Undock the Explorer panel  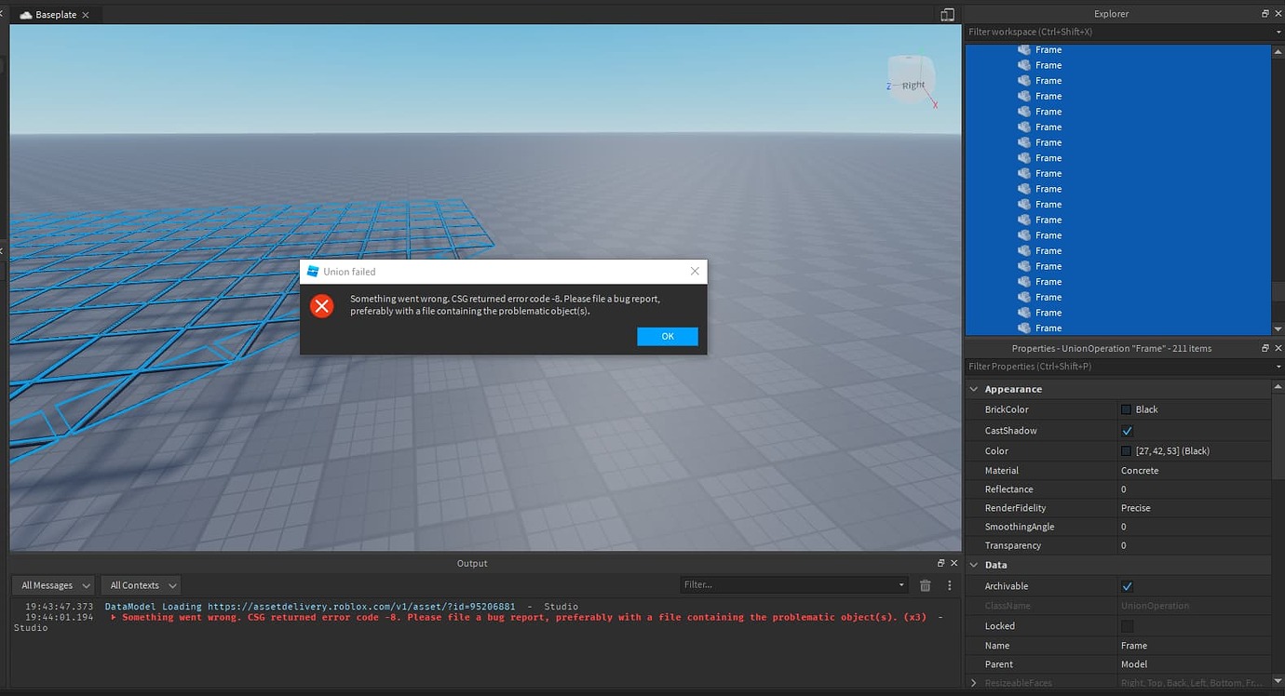click(1265, 13)
